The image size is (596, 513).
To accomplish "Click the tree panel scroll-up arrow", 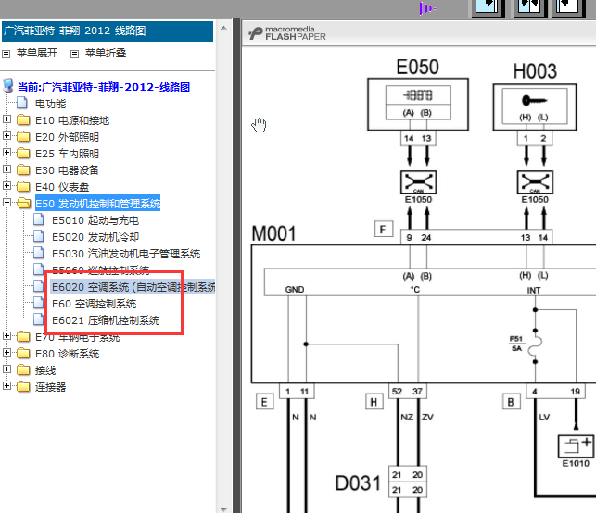I will tap(224, 28).
